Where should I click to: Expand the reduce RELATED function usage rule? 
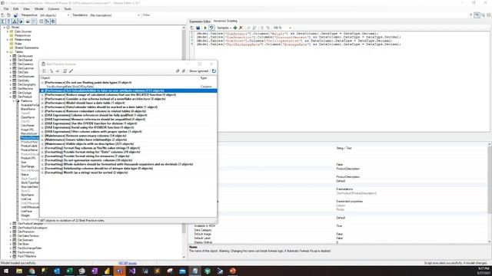42,95
